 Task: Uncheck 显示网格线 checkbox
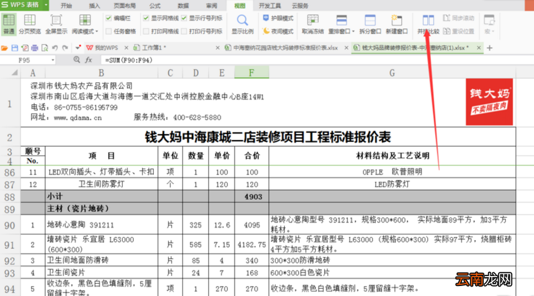[146, 18]
